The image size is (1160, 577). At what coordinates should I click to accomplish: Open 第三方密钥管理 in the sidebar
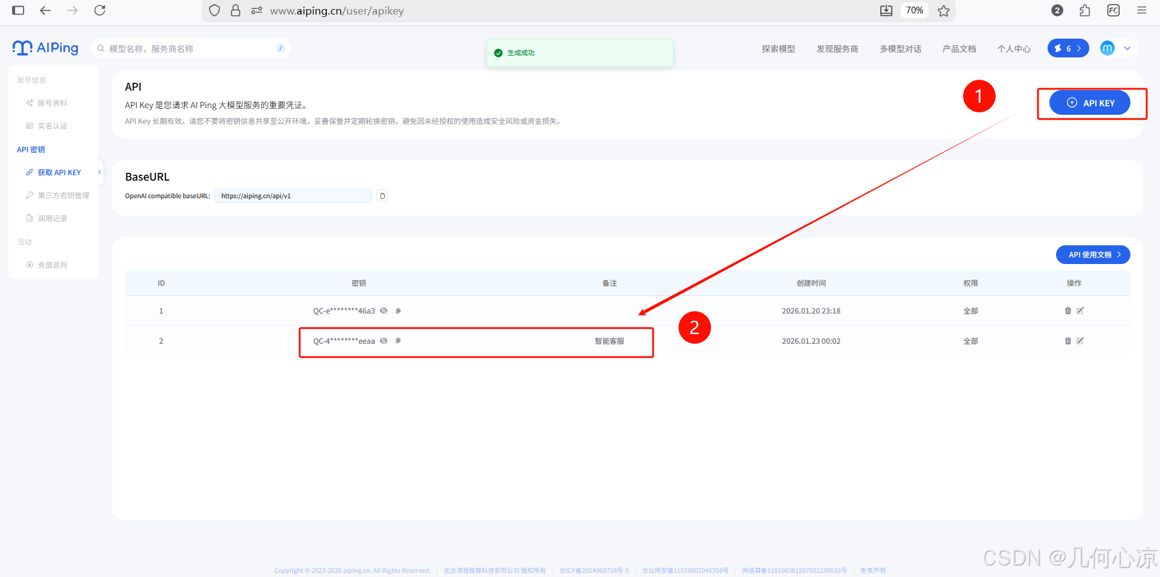click(58, 196)
